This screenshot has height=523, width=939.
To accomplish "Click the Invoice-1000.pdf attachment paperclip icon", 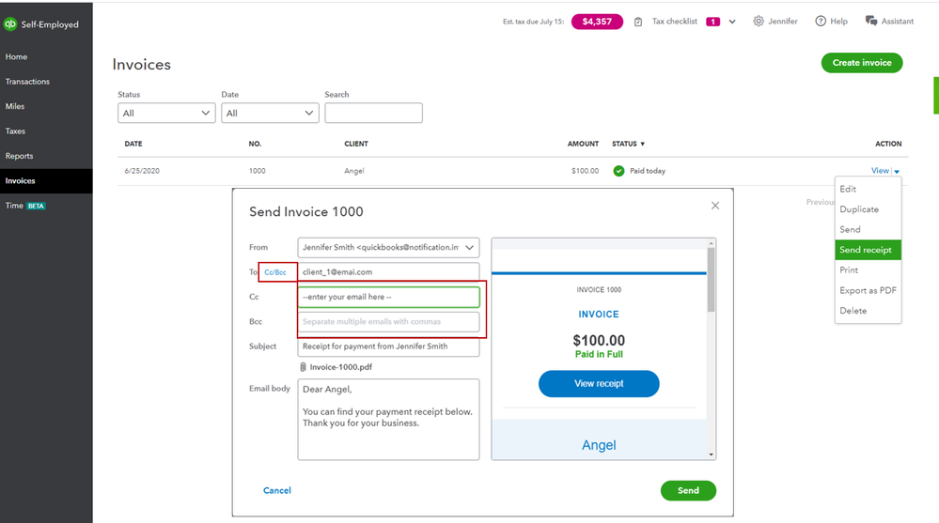I will point(303,367).
